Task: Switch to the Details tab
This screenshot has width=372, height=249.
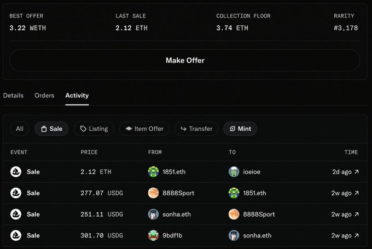Action: tap(13, 95)
